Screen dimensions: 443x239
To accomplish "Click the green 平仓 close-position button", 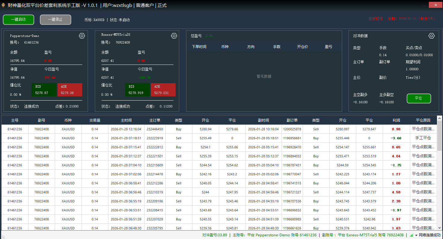I will [x=419, y=98].
